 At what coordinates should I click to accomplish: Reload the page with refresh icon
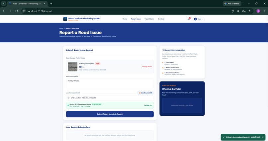(x=17, y=11)
